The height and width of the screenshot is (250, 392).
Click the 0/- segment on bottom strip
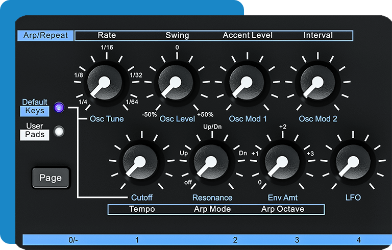[x=73, y=240]
